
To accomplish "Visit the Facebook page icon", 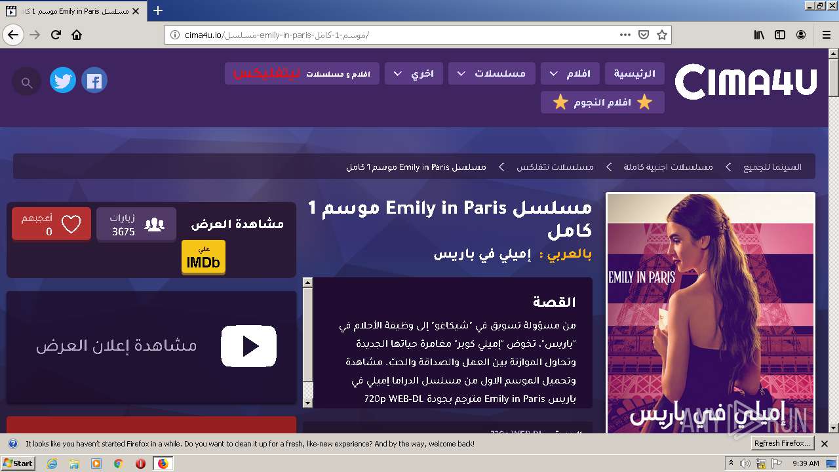I will point(94,81).
